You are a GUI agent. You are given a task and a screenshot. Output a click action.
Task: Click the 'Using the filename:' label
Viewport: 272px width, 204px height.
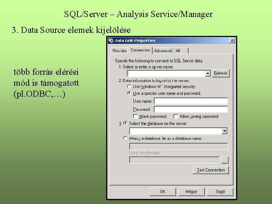click(145, 153)
